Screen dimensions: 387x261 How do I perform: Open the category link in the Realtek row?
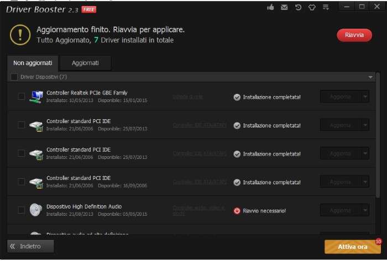(x=188, y=97)
